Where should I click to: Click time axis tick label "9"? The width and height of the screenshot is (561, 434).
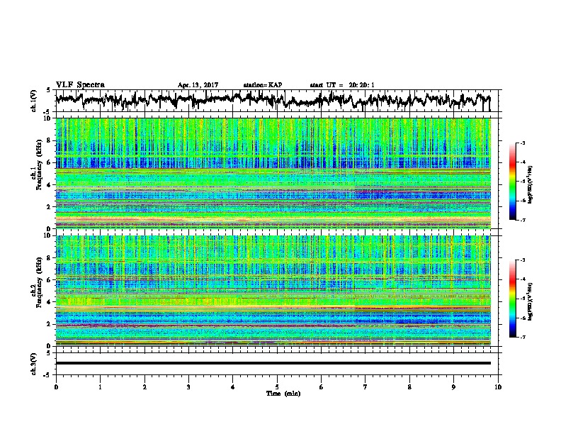[453, 387]
